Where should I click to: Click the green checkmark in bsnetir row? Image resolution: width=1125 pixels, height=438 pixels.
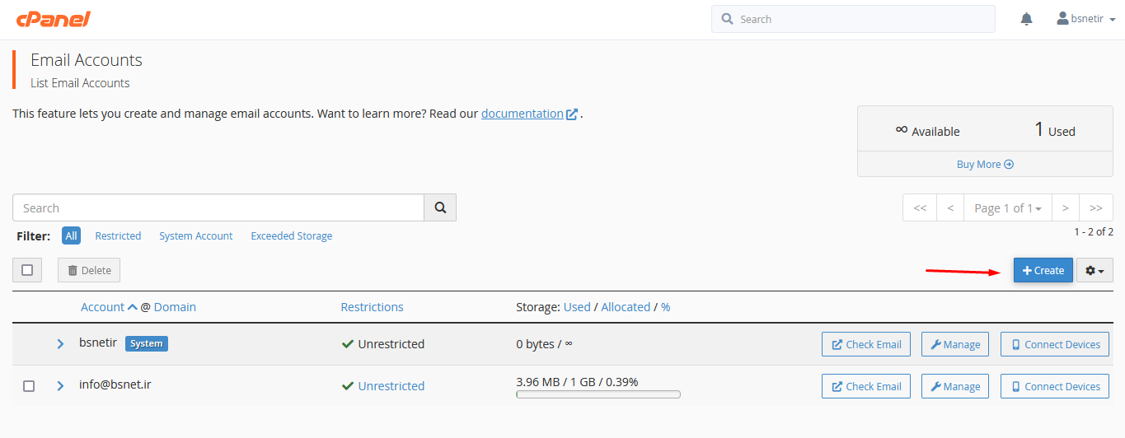[x=348, y=344]
